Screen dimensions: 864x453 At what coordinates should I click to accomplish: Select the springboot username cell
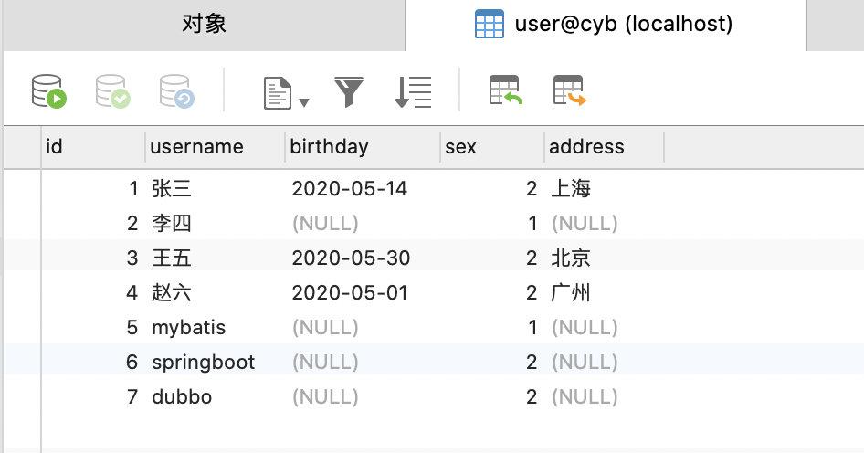click(203, 363)
